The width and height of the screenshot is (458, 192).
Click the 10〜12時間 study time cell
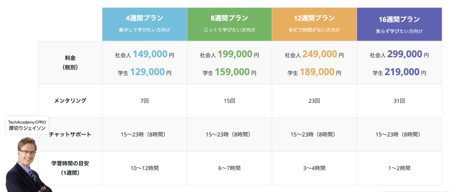pyautogui.click(x=144, y=168)
